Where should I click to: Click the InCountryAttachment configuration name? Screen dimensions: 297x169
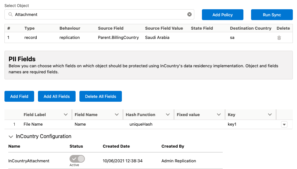point(29,161)
